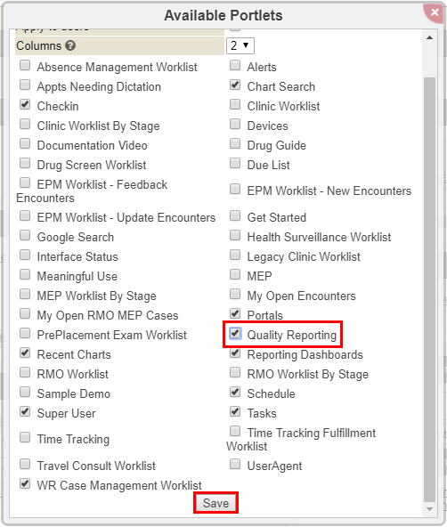Close the Available Portlets dialog
This screenshot has height=527, width=447.
tap(435, 12)
